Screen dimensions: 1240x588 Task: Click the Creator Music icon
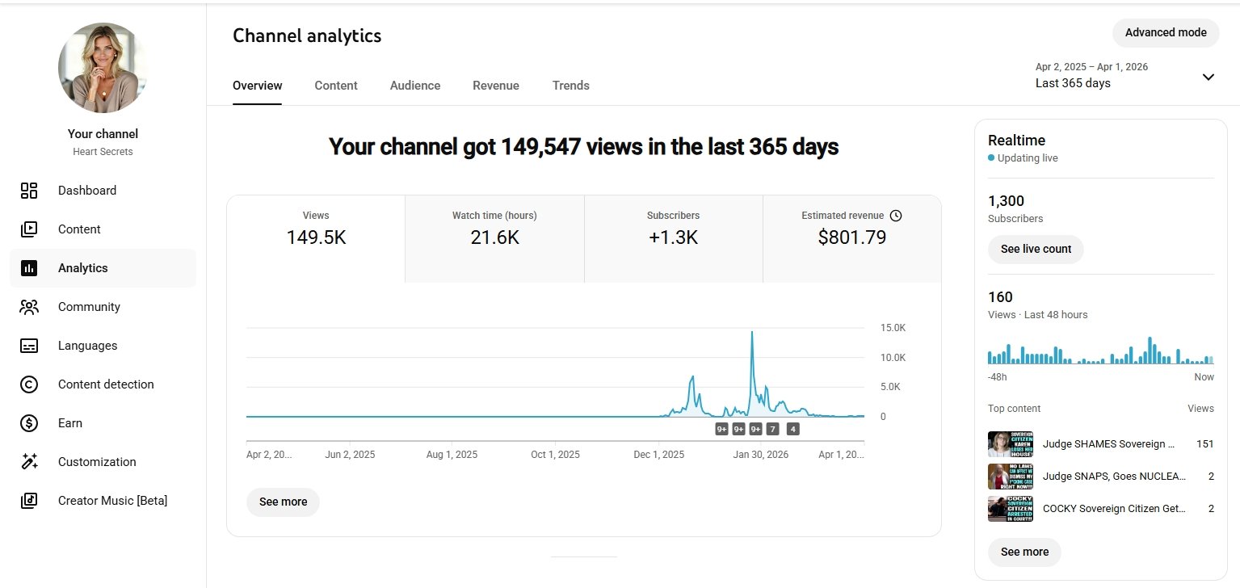click(x=29, y=501)
